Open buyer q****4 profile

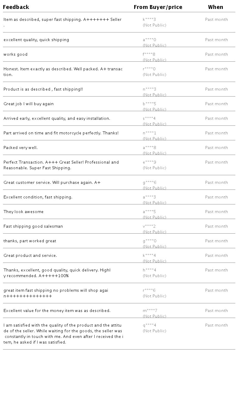149,325
